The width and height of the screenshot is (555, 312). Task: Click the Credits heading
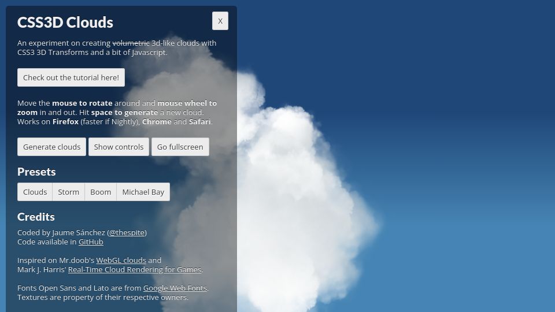[x=36, y=217]
